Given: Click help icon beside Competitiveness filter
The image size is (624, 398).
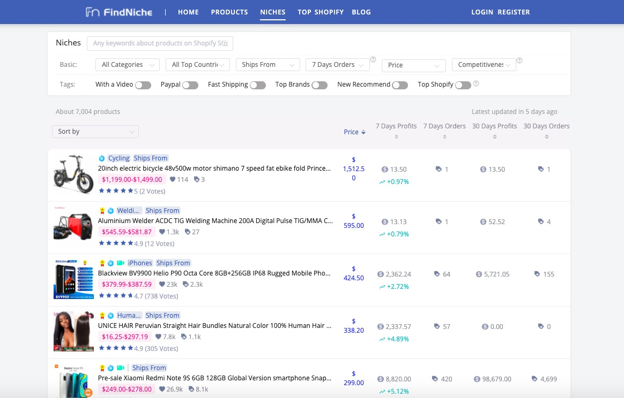Looking at the screenshot, I should [519, 60].
